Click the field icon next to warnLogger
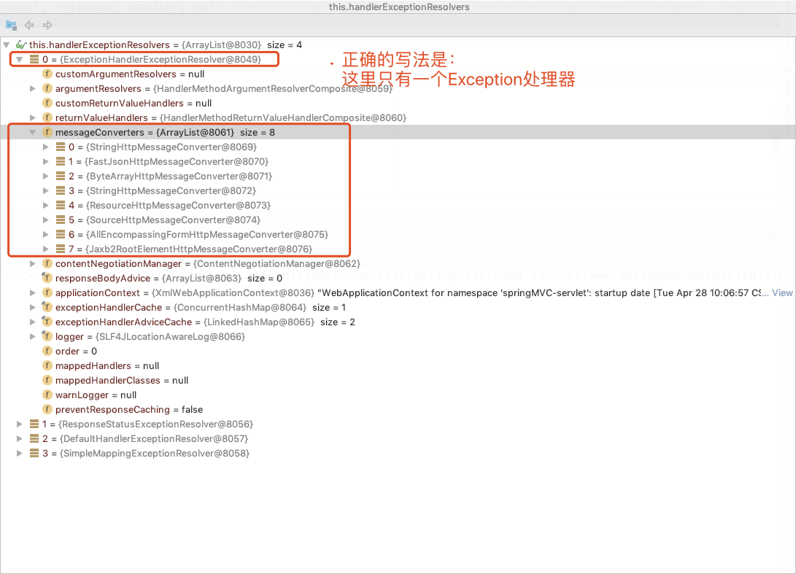Viewport: 796px width, 574px height. pyautogui.click(x=47, y=395)
